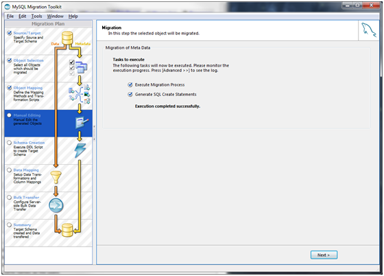
Task: Toggle the Generate SQL Create Statements checkbox
Action: coord(130,95)
